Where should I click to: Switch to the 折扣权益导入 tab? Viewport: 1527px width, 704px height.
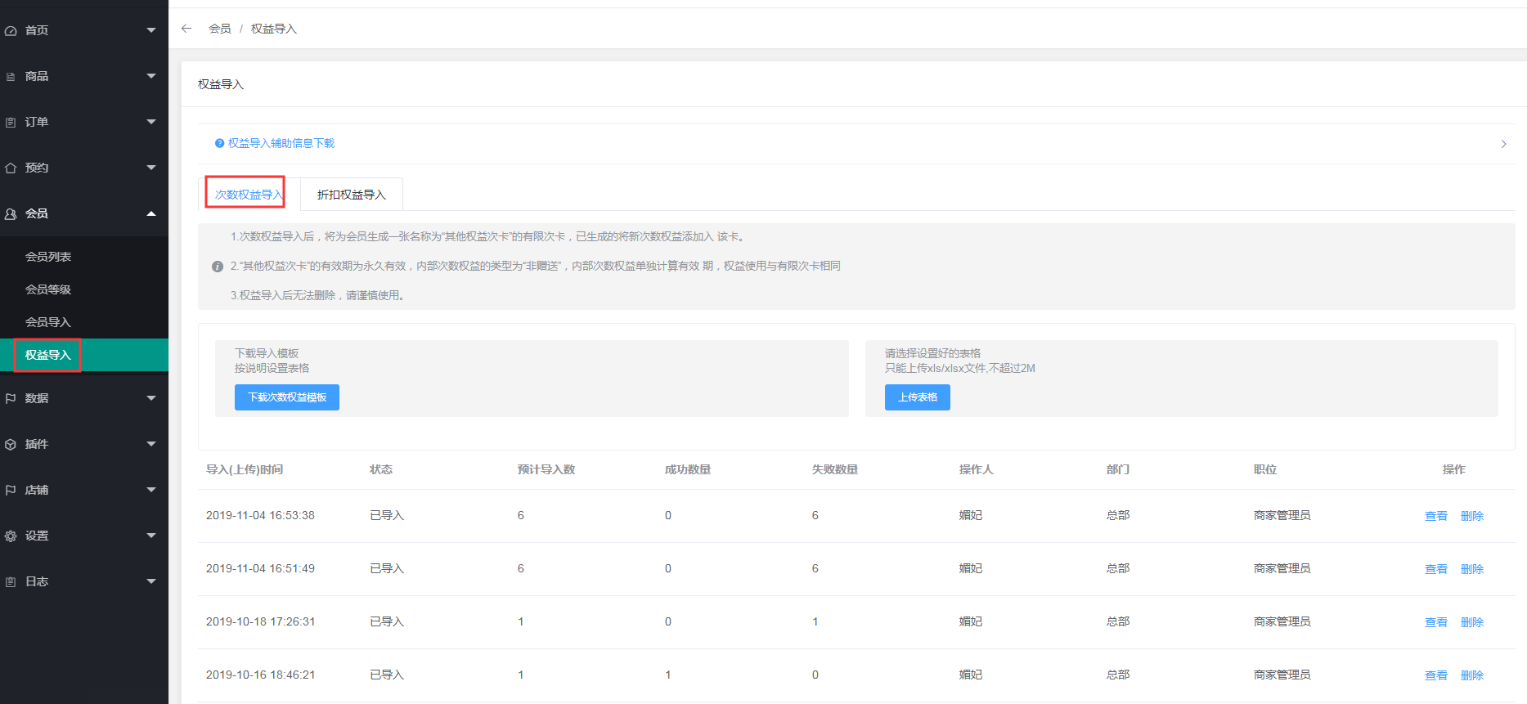click(351, 195)
